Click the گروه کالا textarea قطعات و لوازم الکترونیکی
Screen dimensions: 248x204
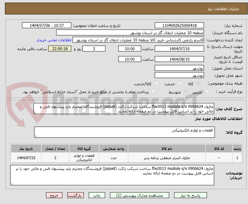point(124,132)
